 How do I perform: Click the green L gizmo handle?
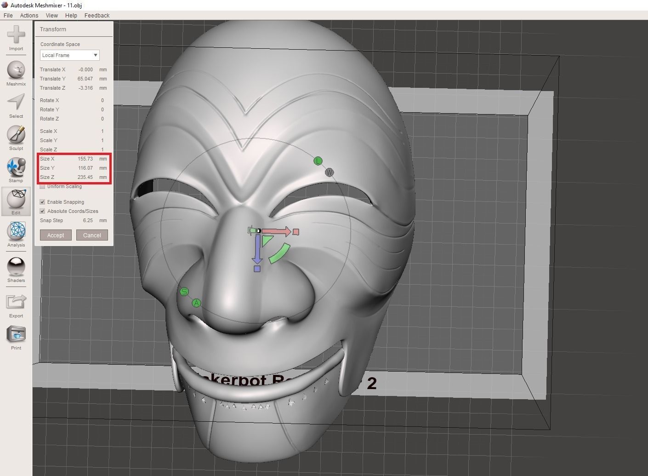coord(318,161)
